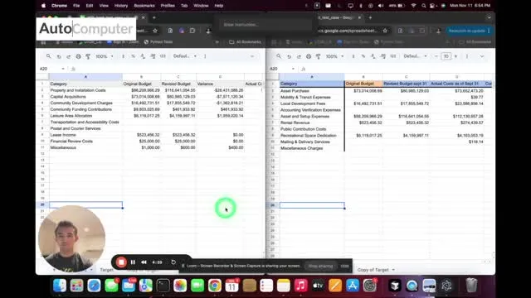Viewport: 531px width, 298px height.
Task: Apply percent format in right spreadsheet toolbar
Action: pyautogui.click(x=363, y=56)
